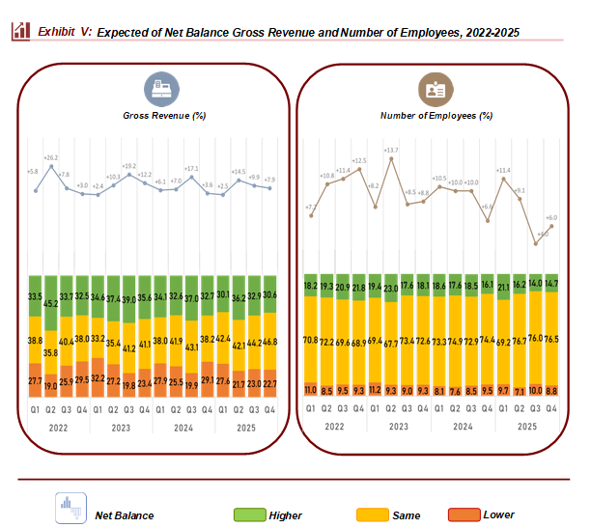
Task: Click the +13.7 peak point on Employees line
Action: [391, 159]
